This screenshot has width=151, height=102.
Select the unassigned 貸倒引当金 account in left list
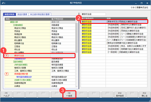(x=19, y=55)
